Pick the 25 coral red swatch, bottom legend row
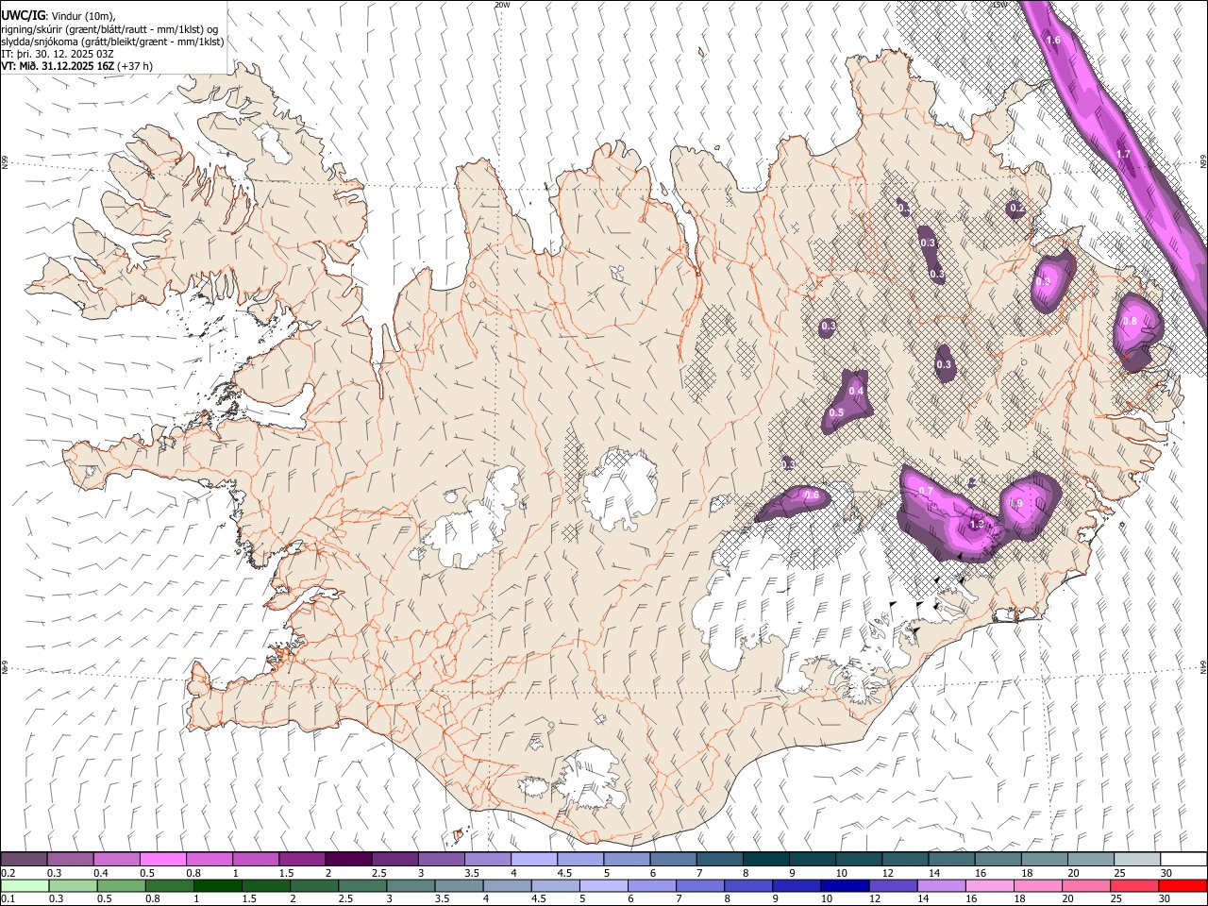Viewport: 1208px width, 906px height. (1136, 886)
